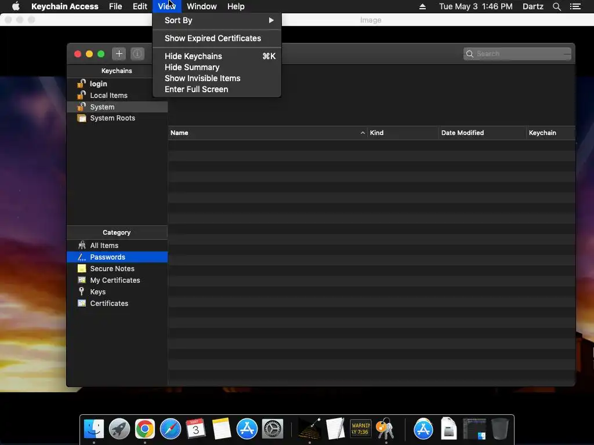Open the first App Store icon in Dock
This screenshot has width=594, height=445.
pyautogui.click(x=247, y=429)
